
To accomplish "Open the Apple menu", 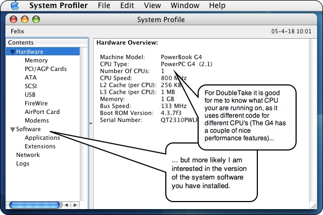I will pos(15,5).
